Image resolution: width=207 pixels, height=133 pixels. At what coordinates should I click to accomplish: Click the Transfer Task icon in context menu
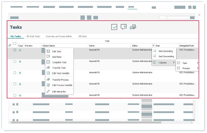click(48, 68)
